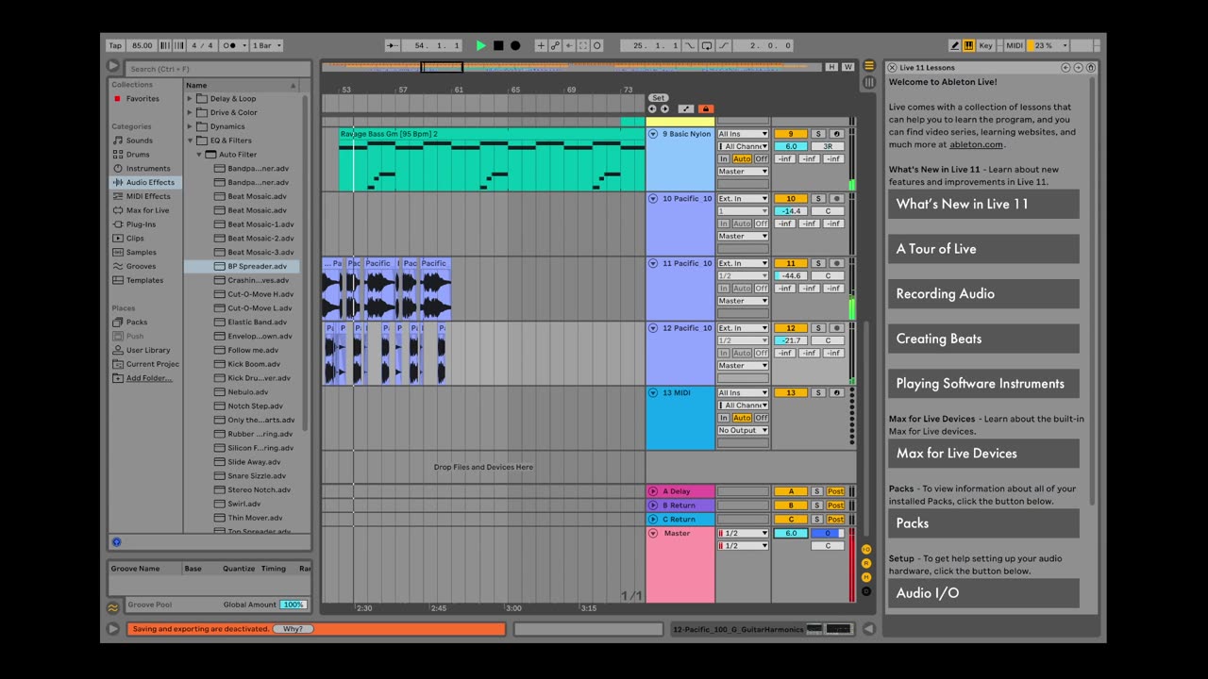Jump to next locator arrow

click(664, 108)
